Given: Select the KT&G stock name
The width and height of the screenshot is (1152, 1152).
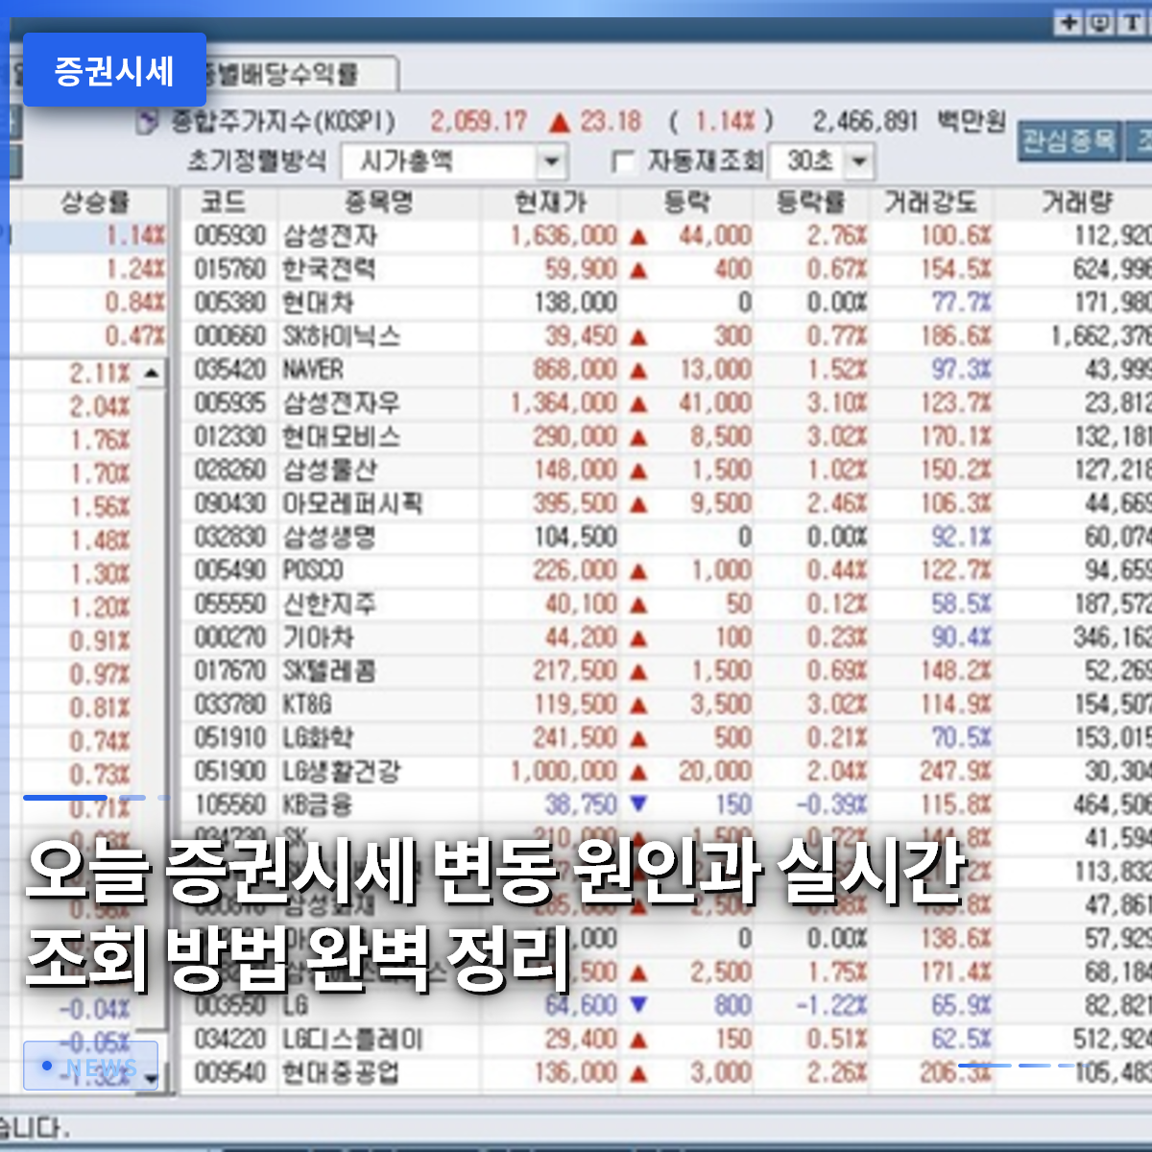Looking at the screenshot, I should [307, 705].
